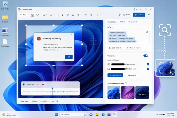Image resolution: width=177 pixels, height=118 pixels.
Task: Switch to the Text actions tab
Action: coord(112,22)
